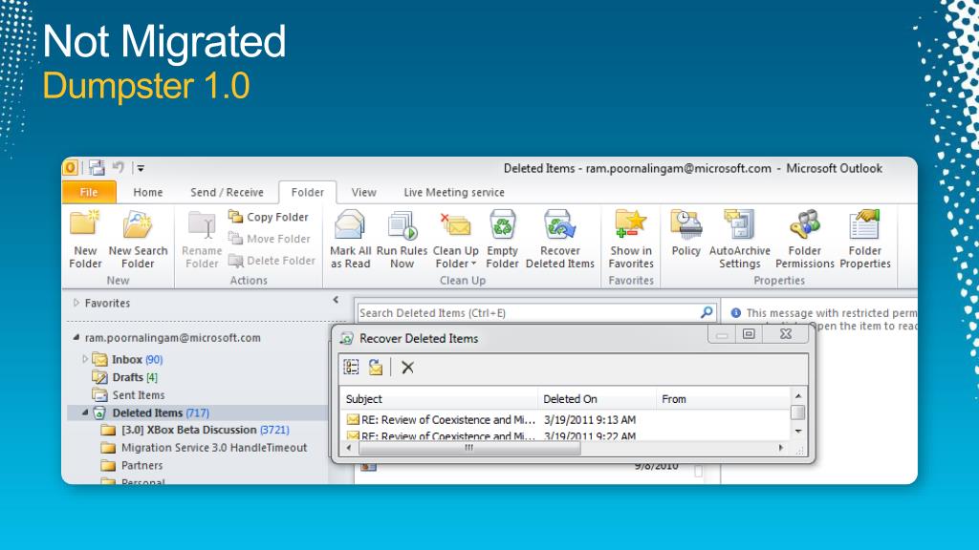Viewport: 979px width, 550px height.
Task: Open the folder Policy settings
Action: point(685,233)
